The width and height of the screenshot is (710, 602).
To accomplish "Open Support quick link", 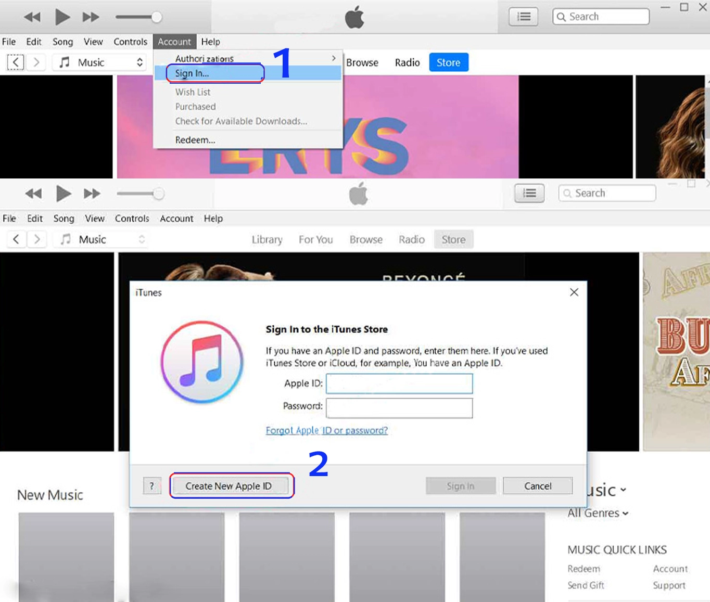I will (669, 585).
